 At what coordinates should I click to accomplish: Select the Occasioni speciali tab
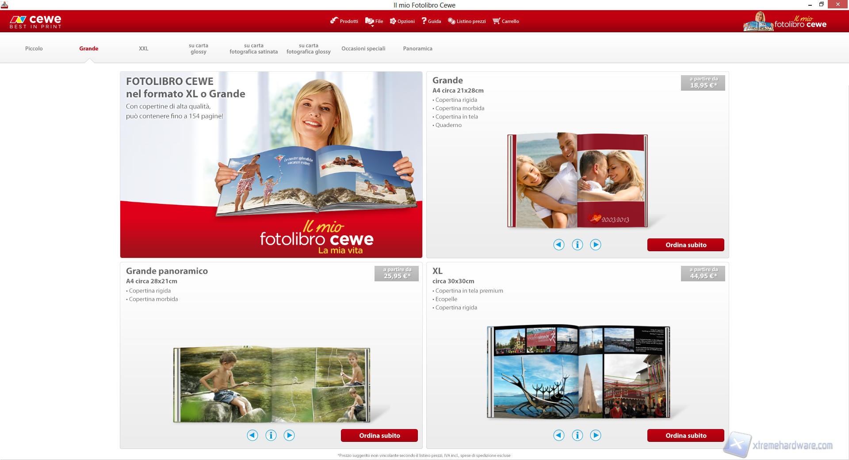click(x=363, y=49)
